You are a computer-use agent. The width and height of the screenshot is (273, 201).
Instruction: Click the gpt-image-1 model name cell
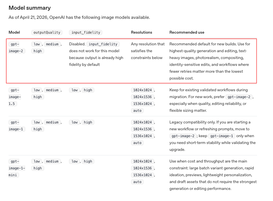[x=17, y=125]
